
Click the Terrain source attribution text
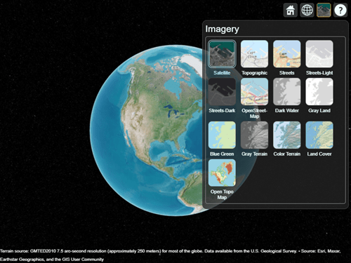(x=170, y=251)
